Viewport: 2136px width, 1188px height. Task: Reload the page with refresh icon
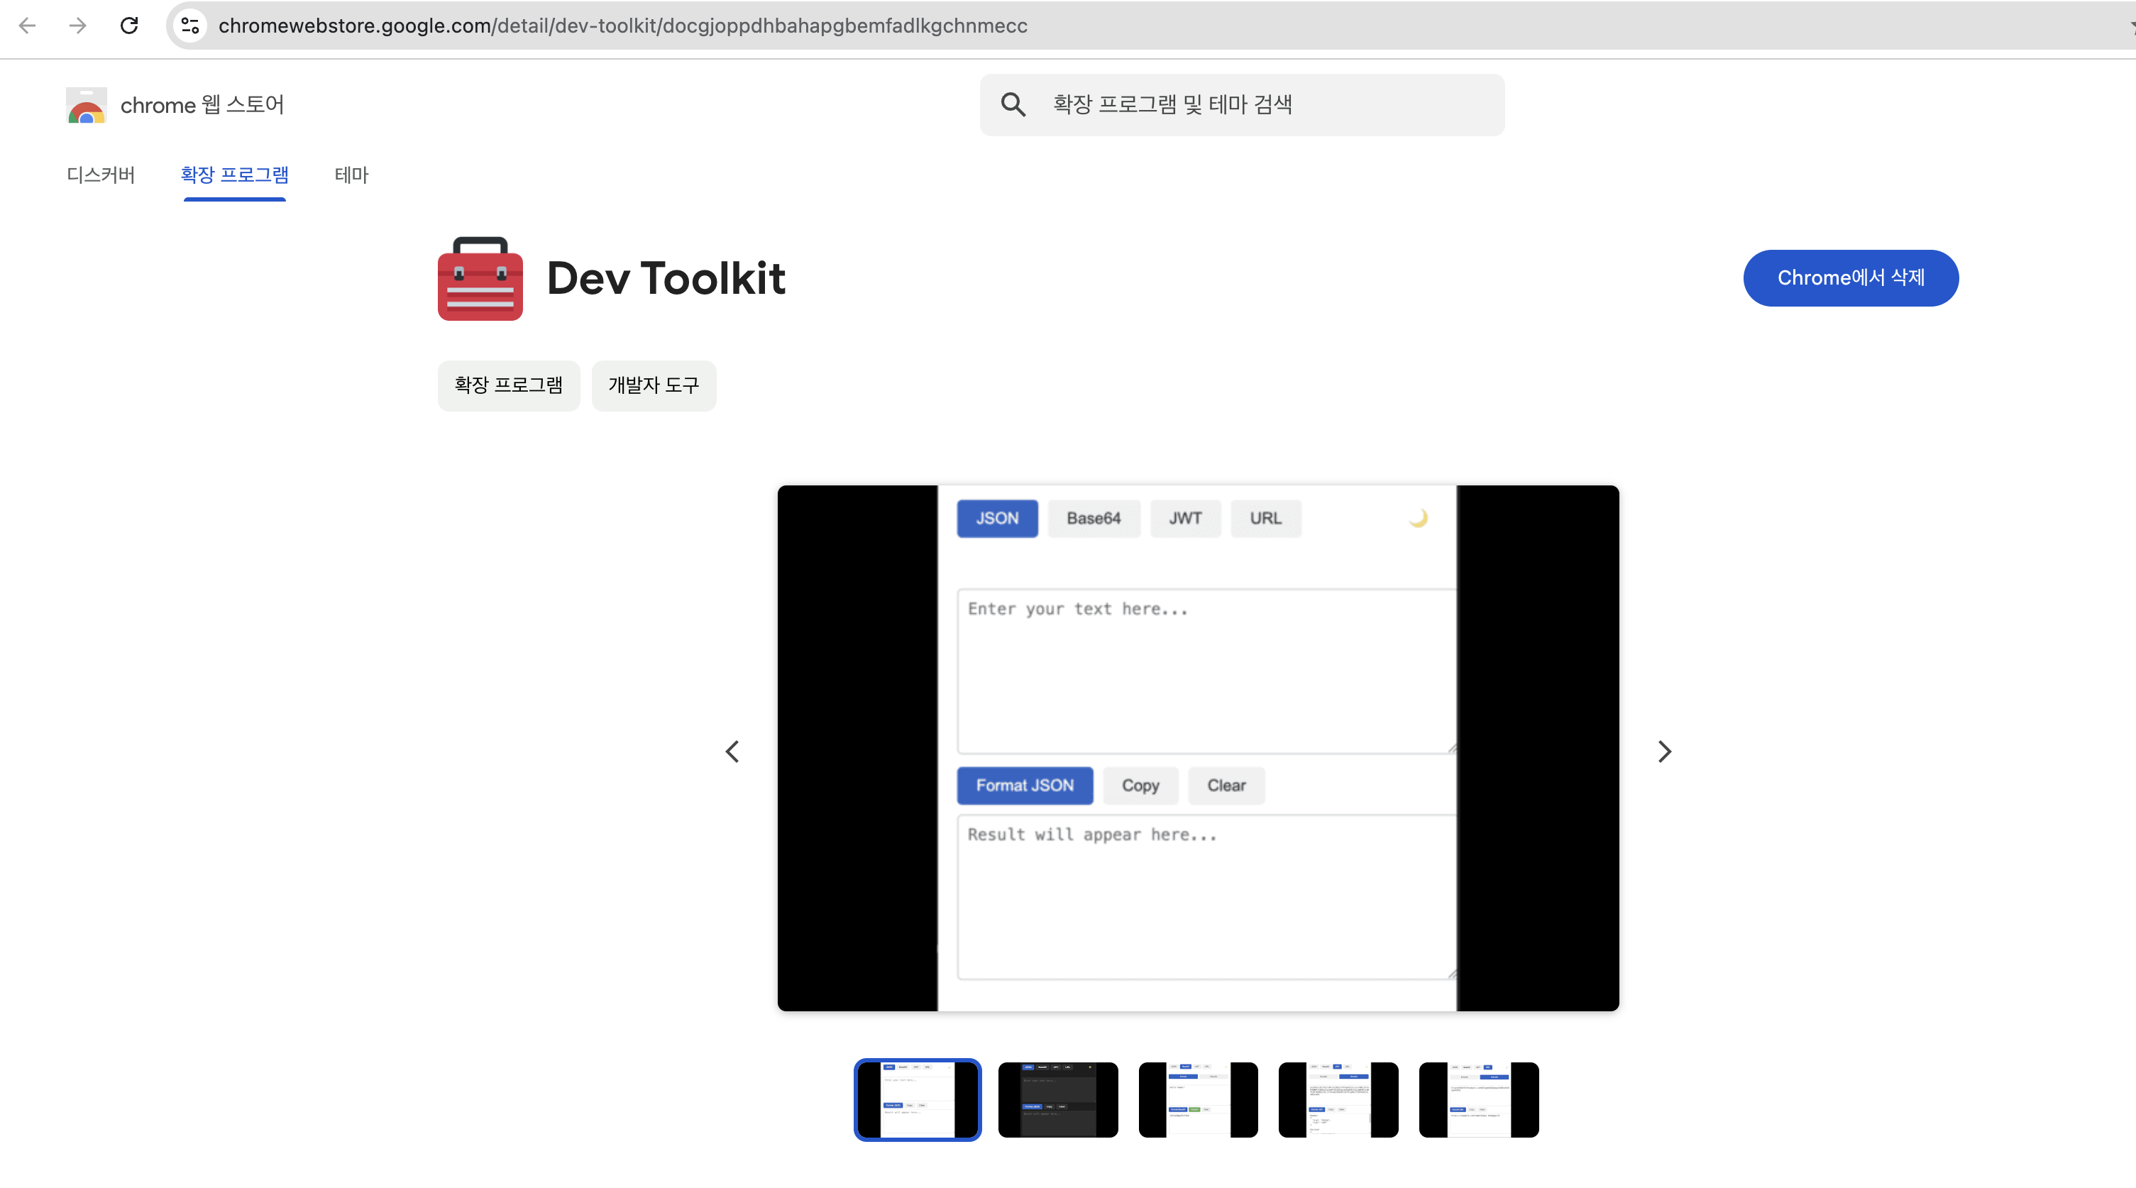click(x=129, y=26)
